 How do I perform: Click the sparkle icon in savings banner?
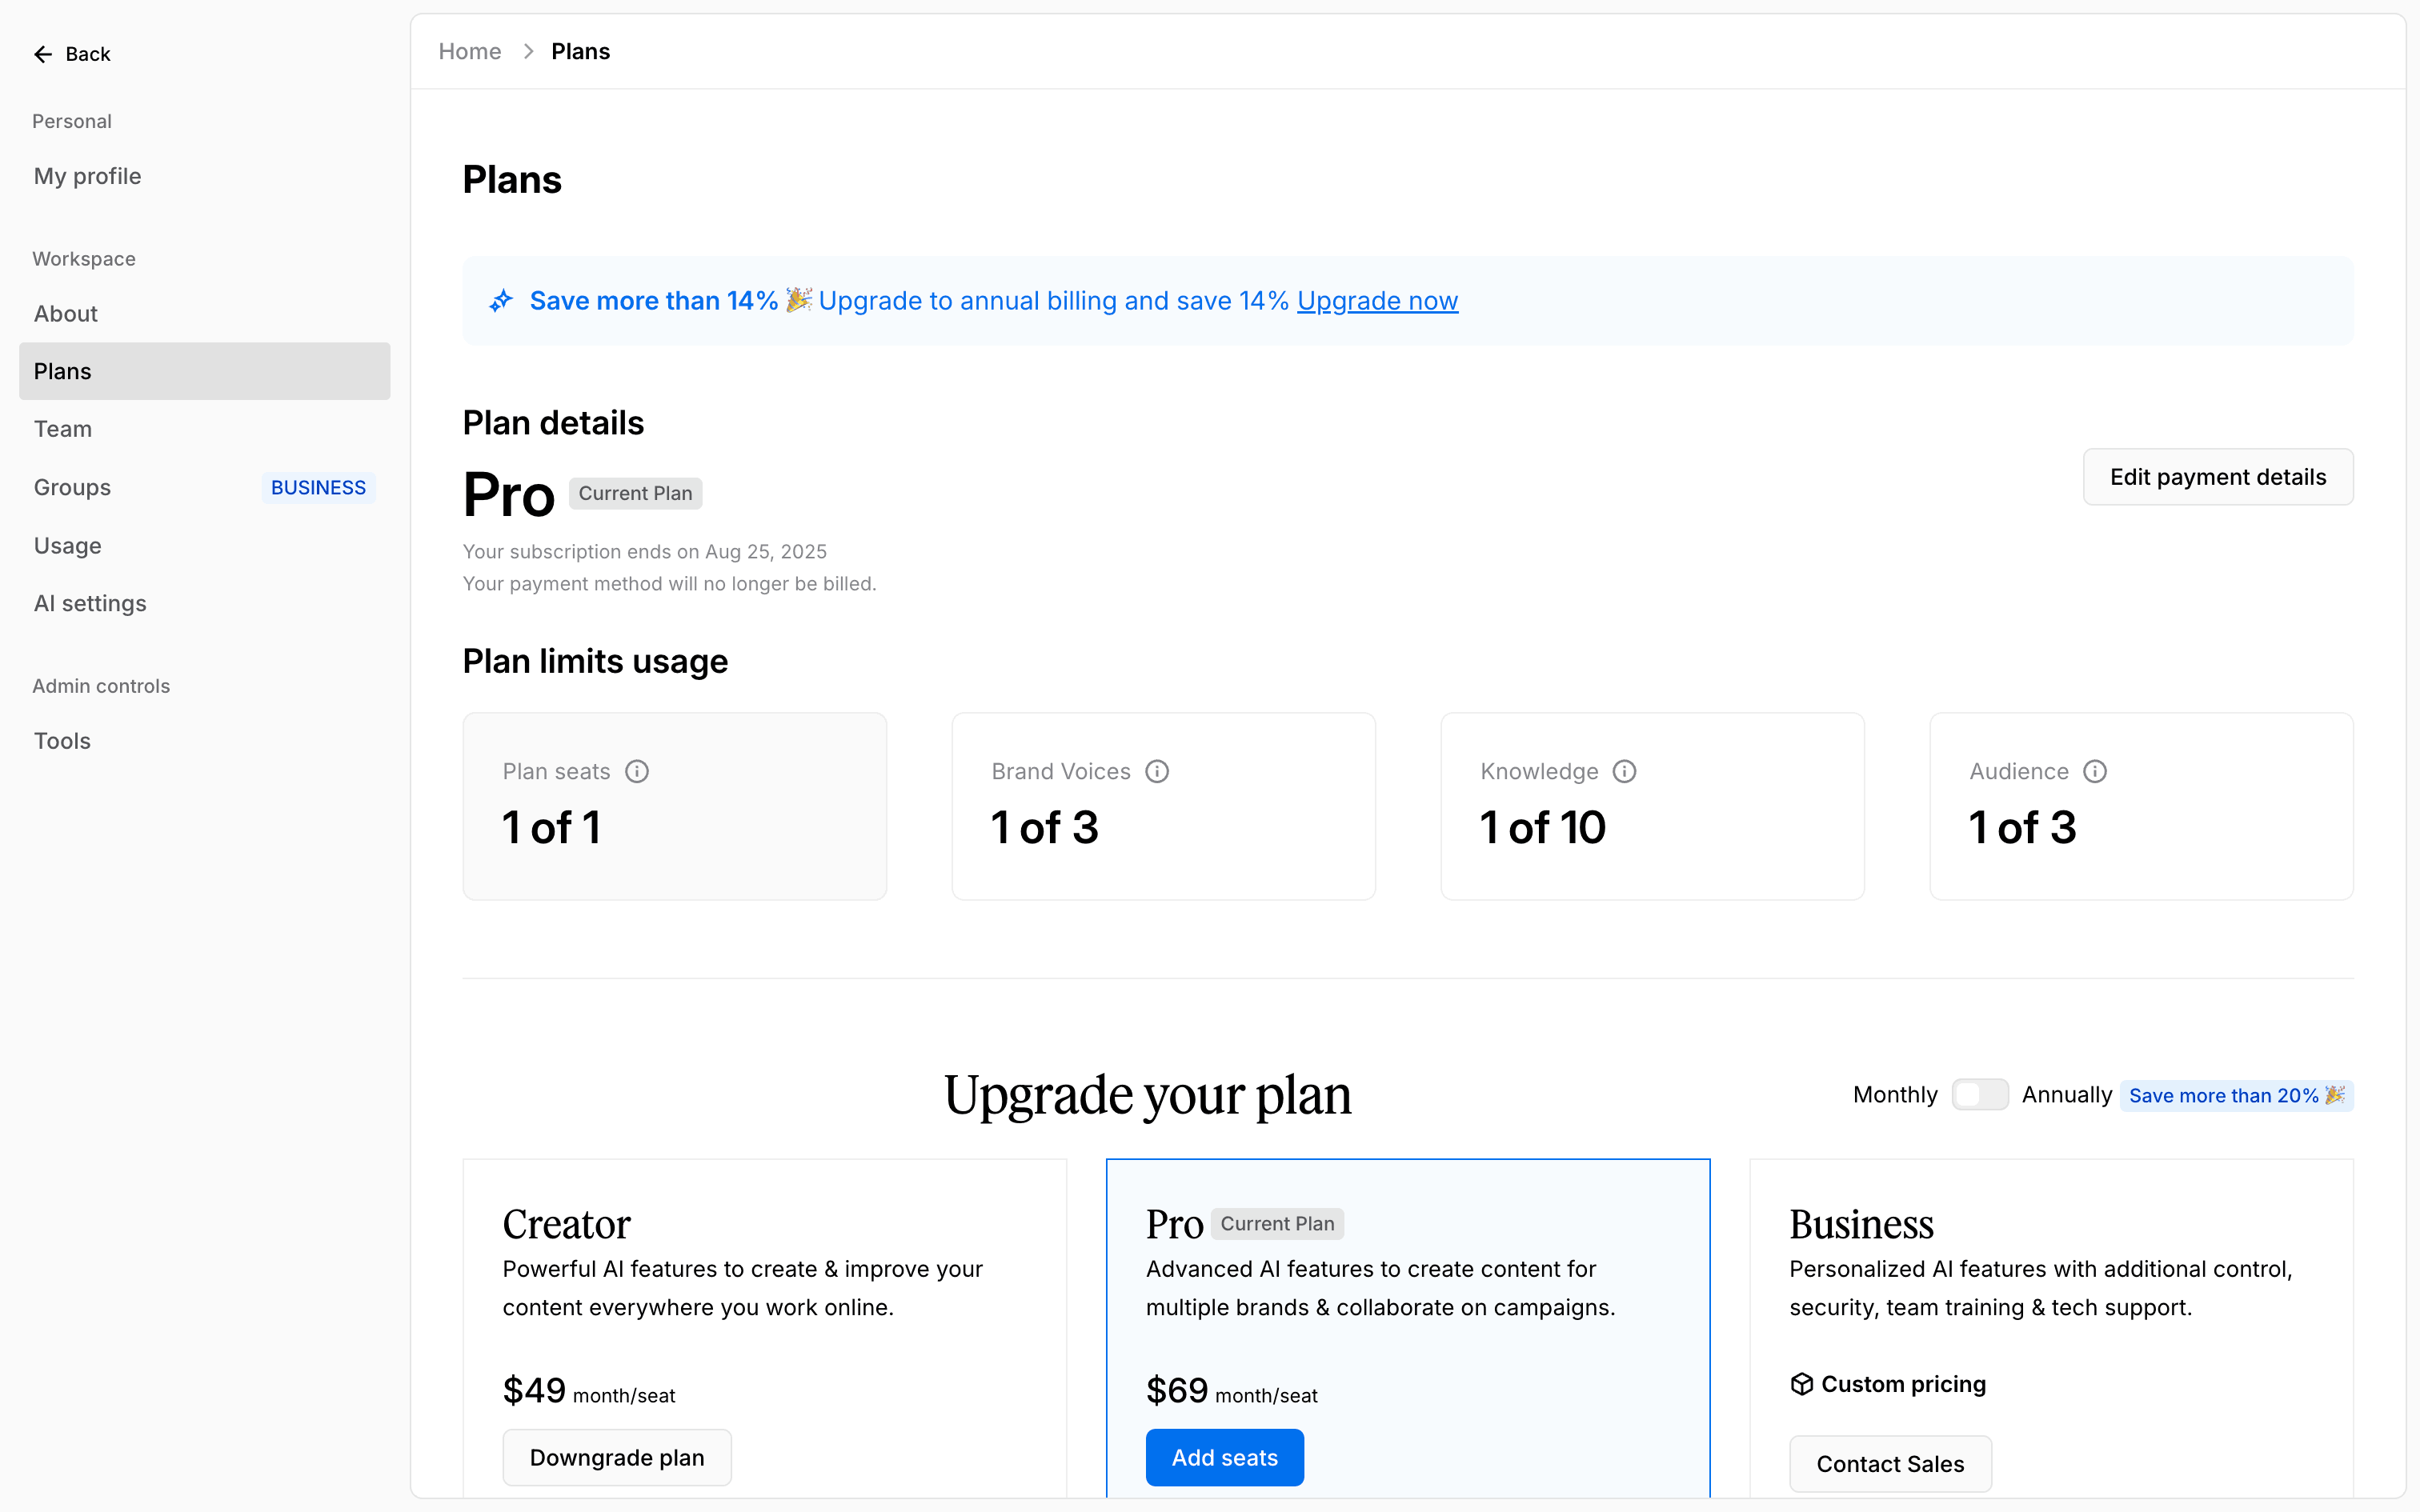pyautogui.click(x=501, y=301)
